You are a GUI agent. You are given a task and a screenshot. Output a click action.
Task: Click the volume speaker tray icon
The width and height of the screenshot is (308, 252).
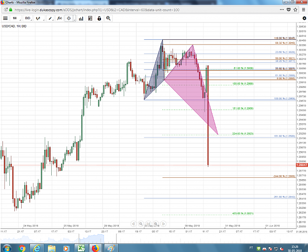(x=281, y=249)
